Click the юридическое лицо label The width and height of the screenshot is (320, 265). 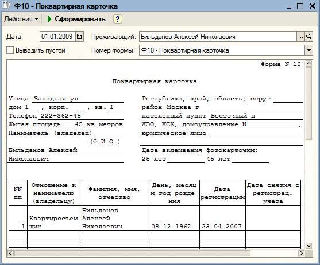pos(174,133)
